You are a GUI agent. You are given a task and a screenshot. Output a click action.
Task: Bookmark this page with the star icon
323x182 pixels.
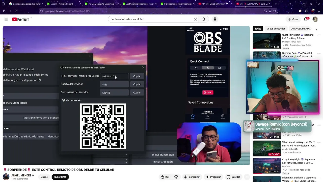coord(275,11)
